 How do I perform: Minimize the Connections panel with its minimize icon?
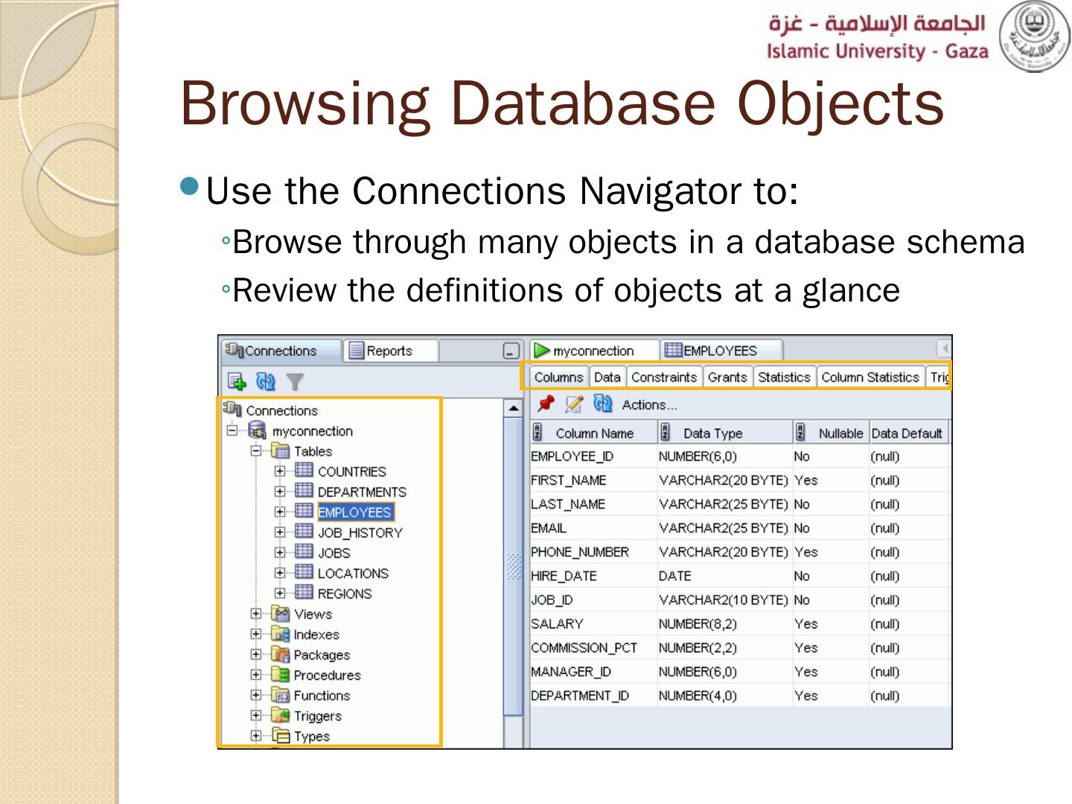pos(511,351)
